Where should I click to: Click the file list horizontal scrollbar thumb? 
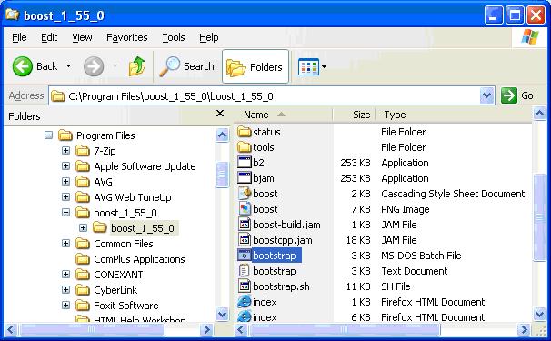tap(345, 329)
